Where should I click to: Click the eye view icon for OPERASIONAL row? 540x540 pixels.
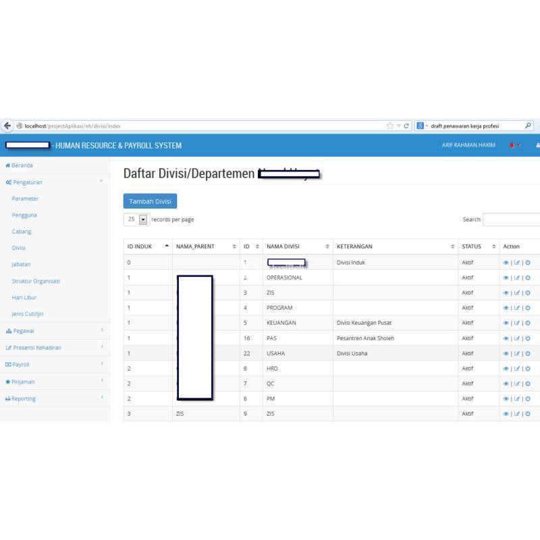[x=506, y=277]
